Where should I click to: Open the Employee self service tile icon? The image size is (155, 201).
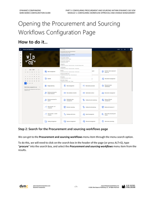click(x=65, y=114)
